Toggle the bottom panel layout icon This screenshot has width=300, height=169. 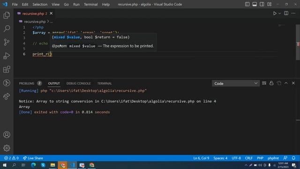pos(255,4)
